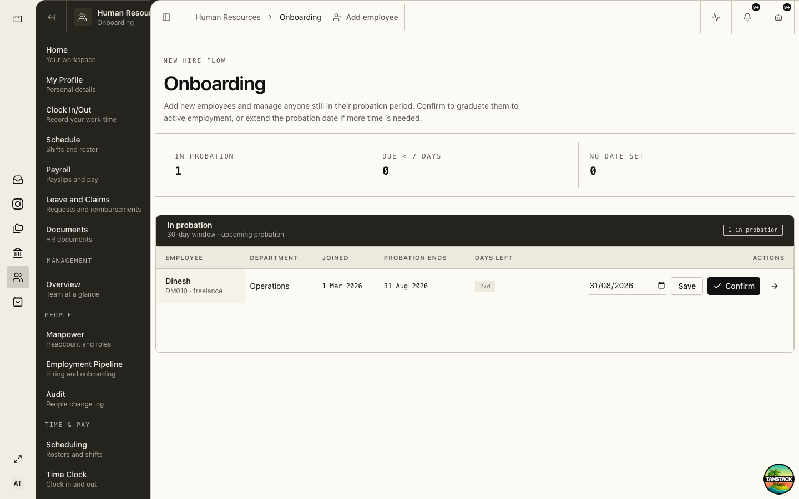This screenshot has width=799, height=499.
Task: Go to Home in sidebar
Action: point(93,54)
